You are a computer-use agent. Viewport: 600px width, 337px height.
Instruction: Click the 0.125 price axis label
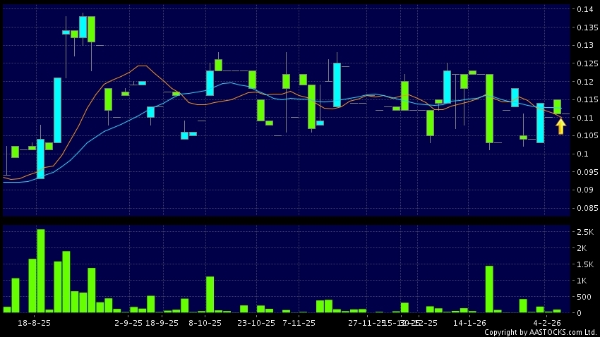pos(585,64)
